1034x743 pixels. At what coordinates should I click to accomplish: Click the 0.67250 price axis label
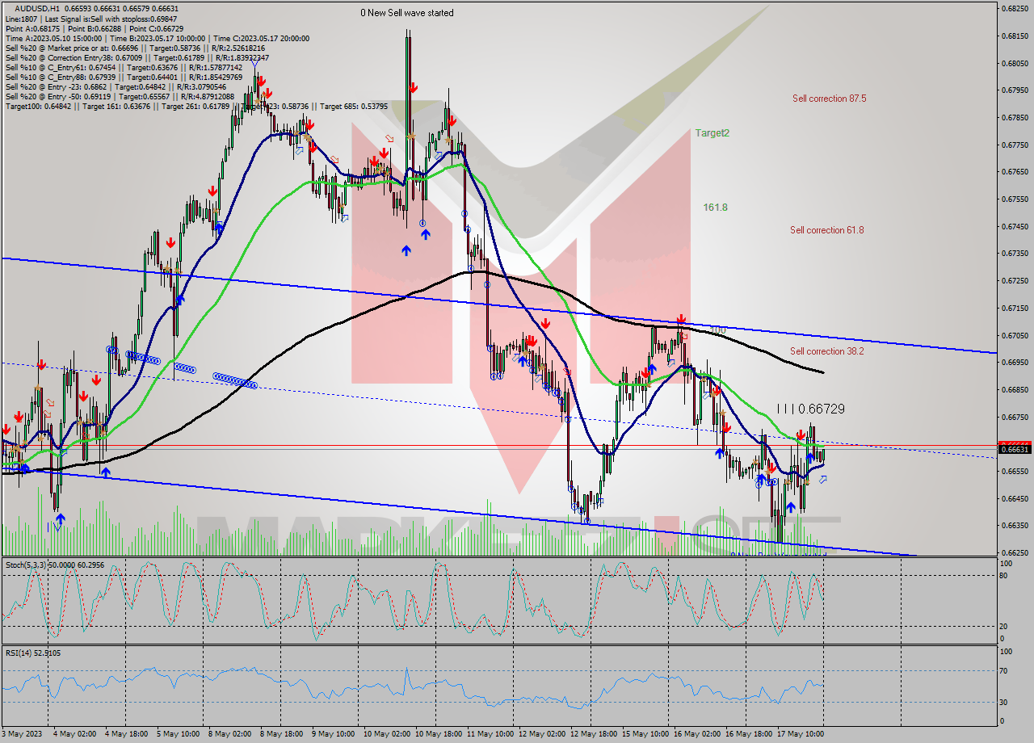click(x=1016, y=281)
